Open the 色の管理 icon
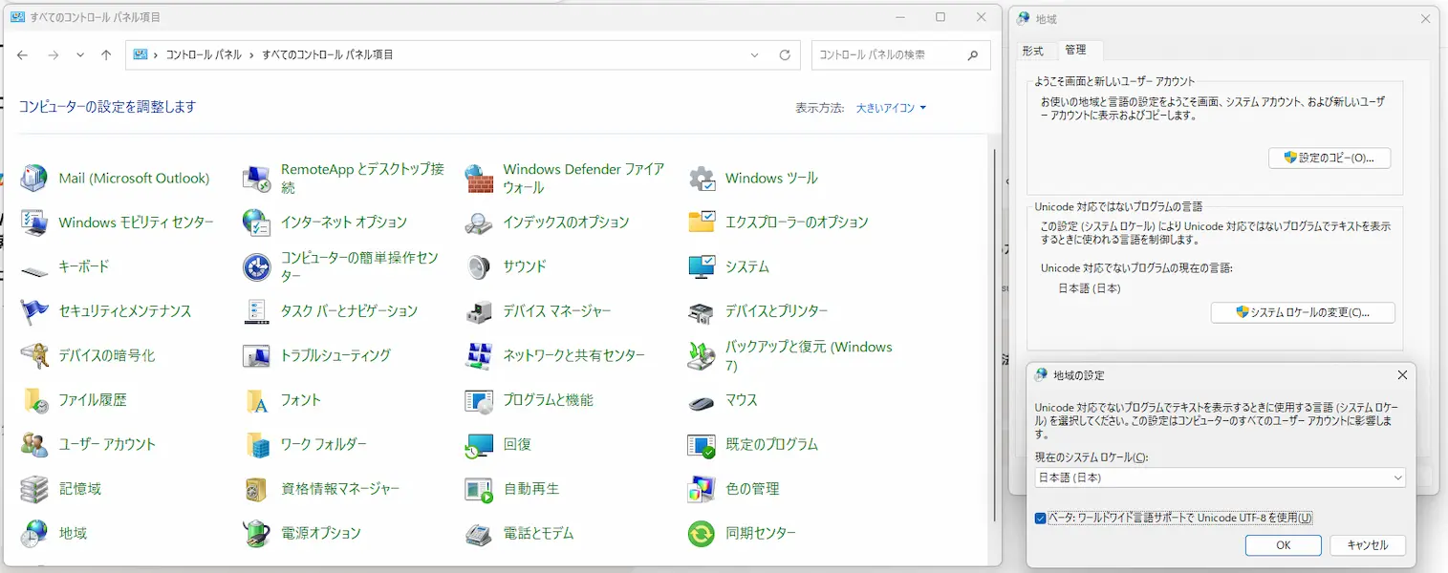The image size is (1448, 573). (x=702, y=489)
